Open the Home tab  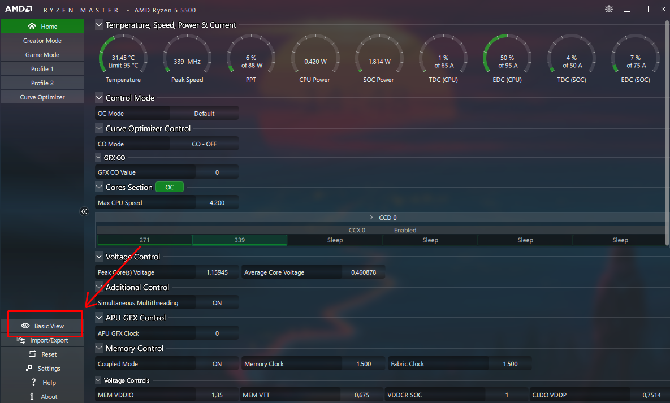(x=42, y=26)
